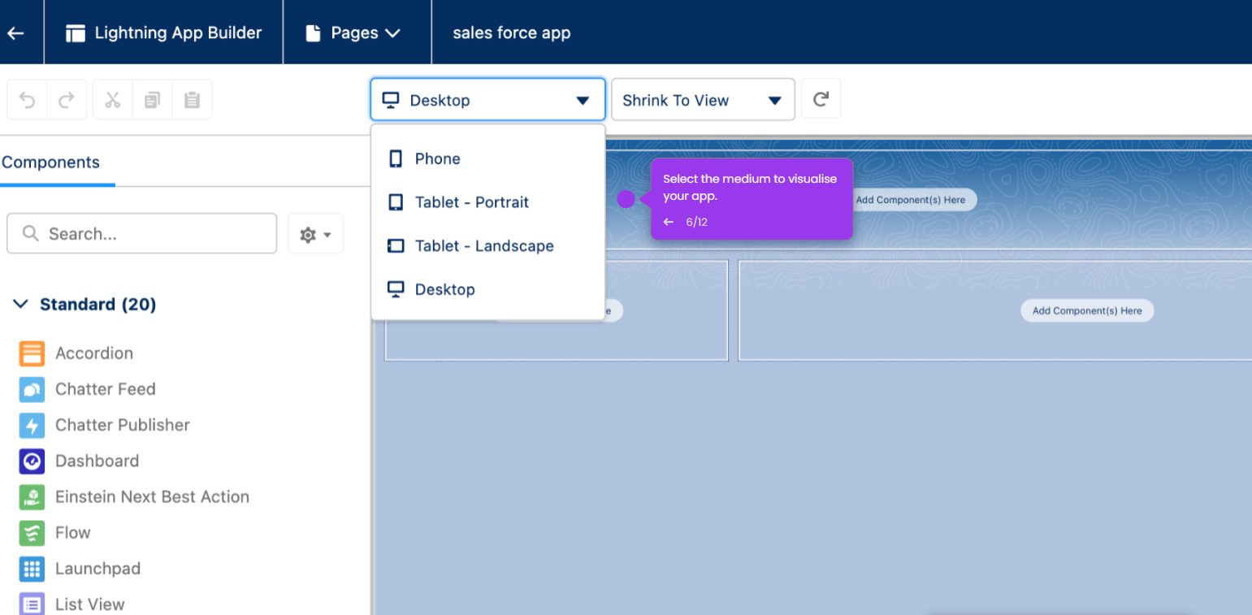Go back using tooltip arrow 6/12
The width and height of the screenshot is (1252, 615).
(x=669, y=222)
